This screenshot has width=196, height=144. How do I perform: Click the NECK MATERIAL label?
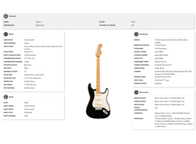10,43
